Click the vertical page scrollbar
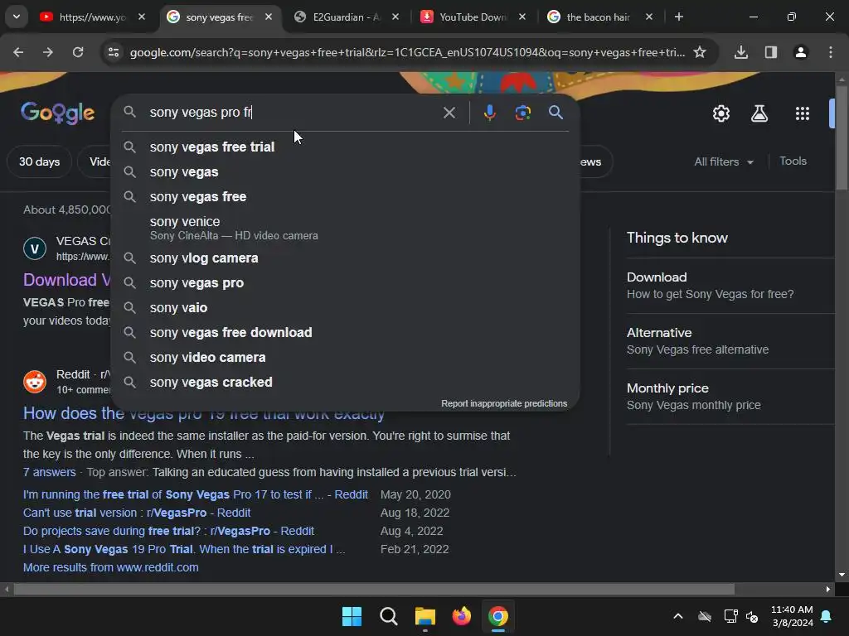 pyautogui.click(x=842, y=138)
